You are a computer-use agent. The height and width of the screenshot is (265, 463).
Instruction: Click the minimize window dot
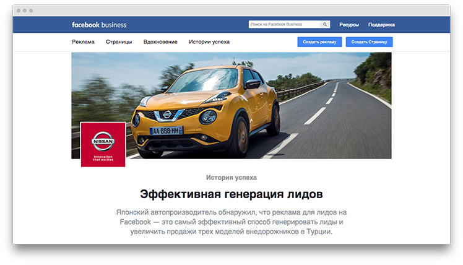tap(25, 11)
